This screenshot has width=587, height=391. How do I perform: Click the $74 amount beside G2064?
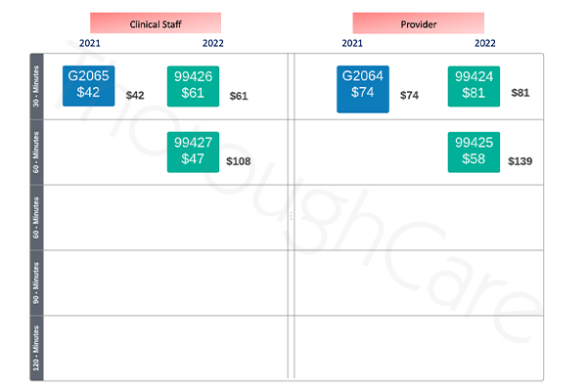(x=409, y=96)
